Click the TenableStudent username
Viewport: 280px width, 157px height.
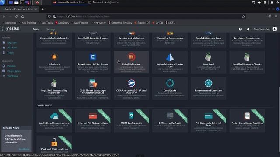click(x=262, y=29)
